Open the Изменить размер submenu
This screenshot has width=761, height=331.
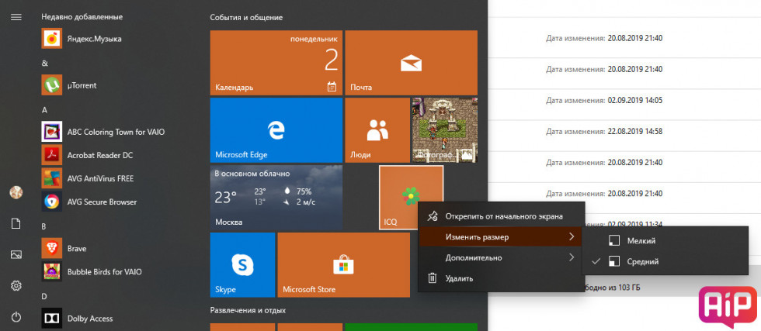tap(502, 237)
